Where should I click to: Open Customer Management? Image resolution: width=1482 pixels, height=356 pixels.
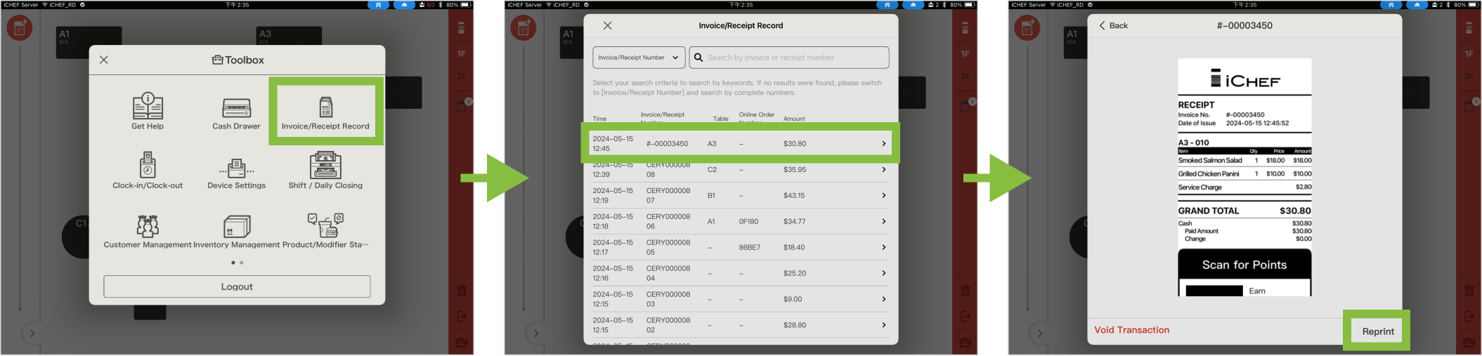click(x=148, y=231)
